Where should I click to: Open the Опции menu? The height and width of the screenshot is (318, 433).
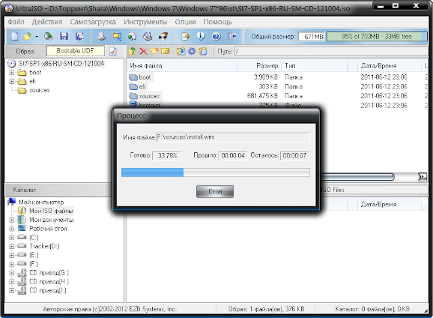pos(185,22)
